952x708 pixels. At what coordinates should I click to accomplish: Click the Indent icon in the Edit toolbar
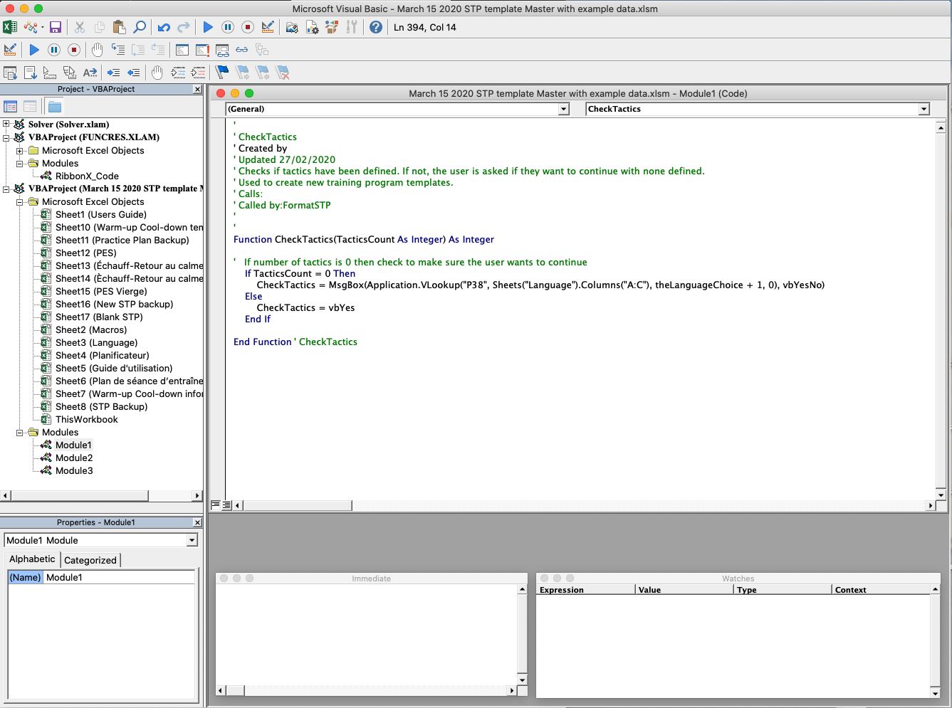[x=113, y=73]
